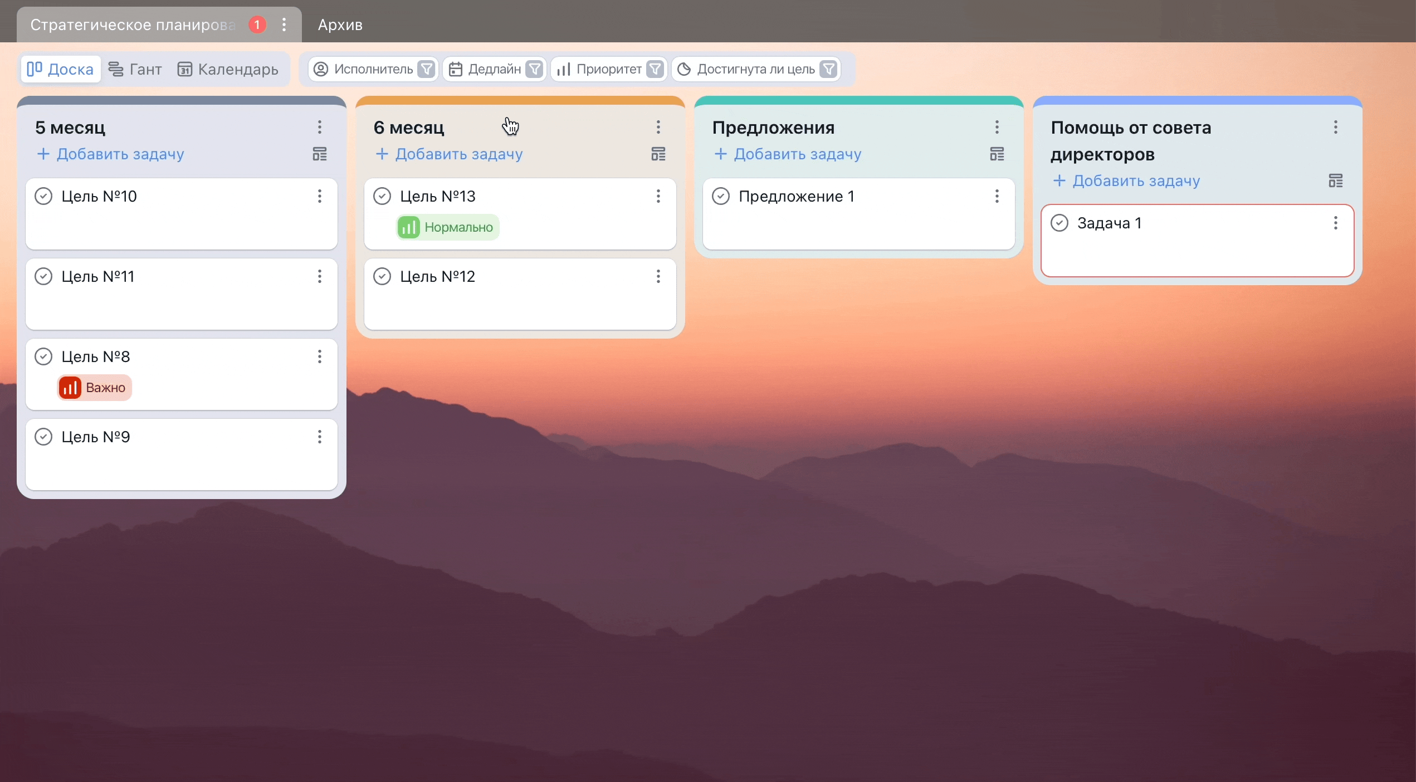
Task: Click the filter funnel icon next to Исполнитель
Action: 427,69
